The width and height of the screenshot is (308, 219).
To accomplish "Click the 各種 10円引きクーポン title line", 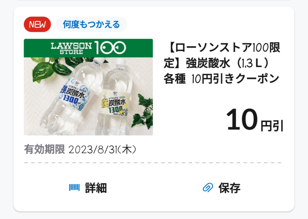I will pyautogui.click(x=221, y=79).
